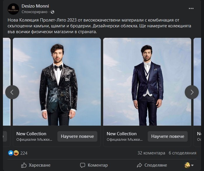Open the Desizo Monni page name link

(x=35, y=6)
